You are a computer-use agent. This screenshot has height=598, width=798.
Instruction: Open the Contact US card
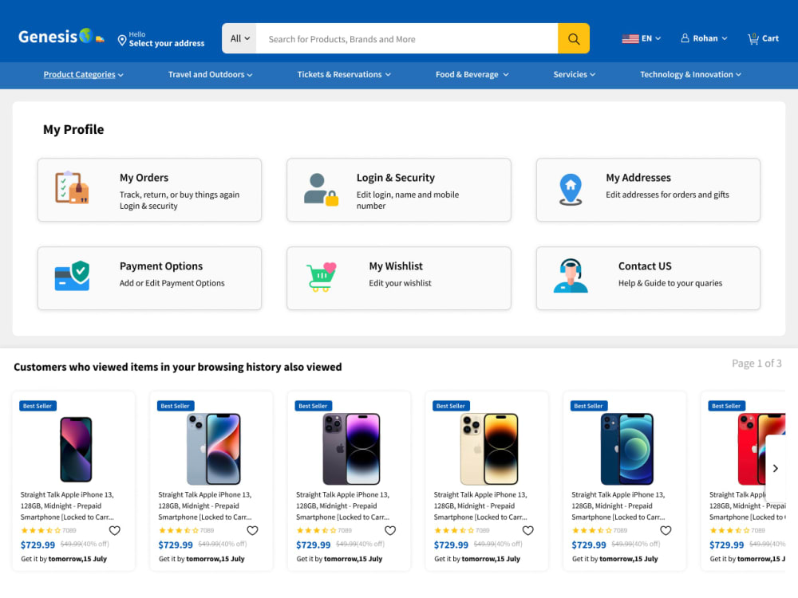click(648, 278)
